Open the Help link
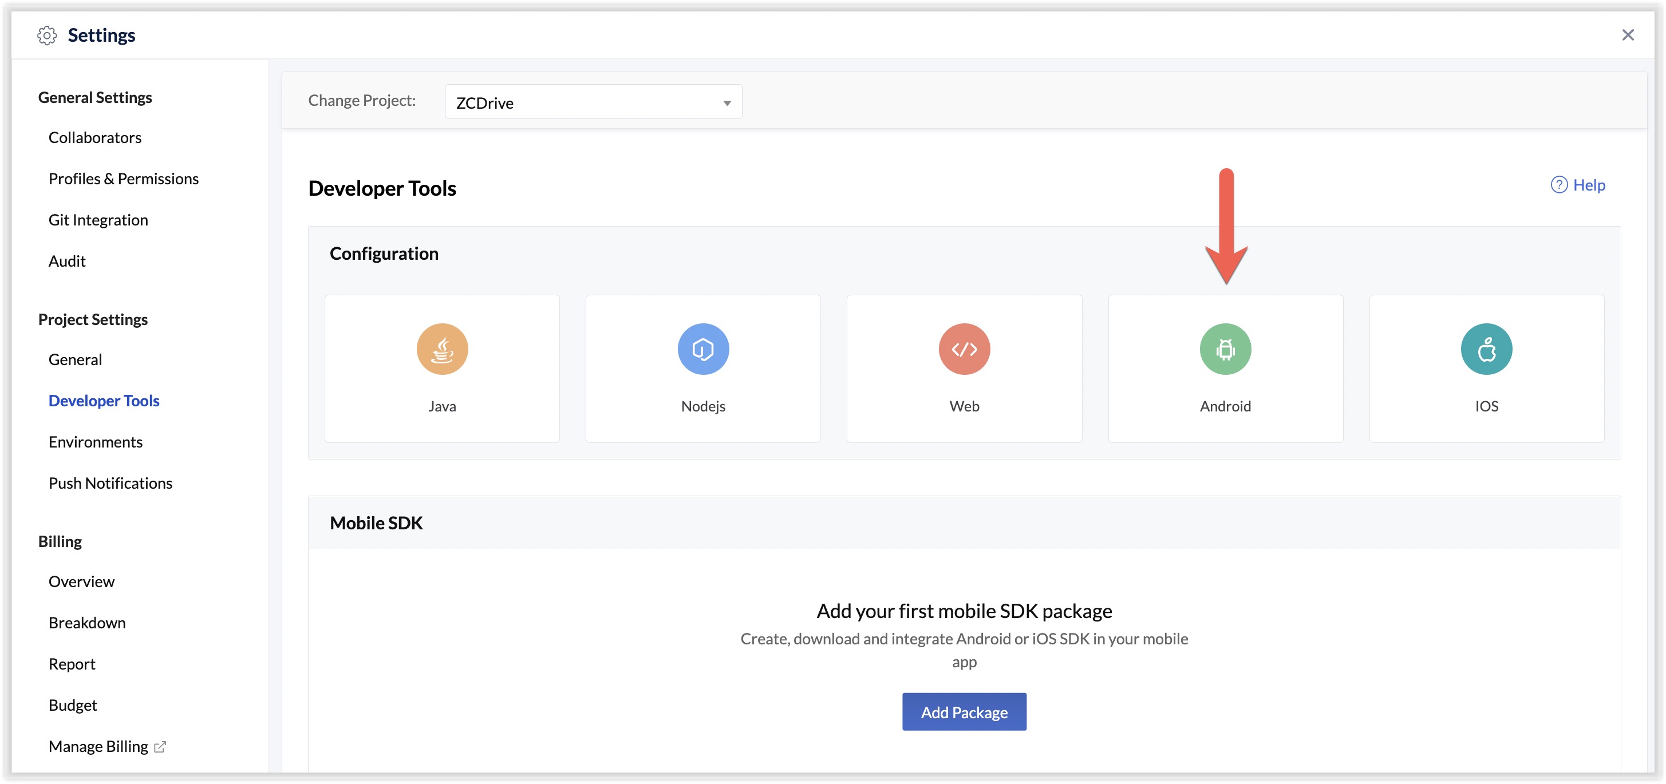 (x=1588, y=185)
